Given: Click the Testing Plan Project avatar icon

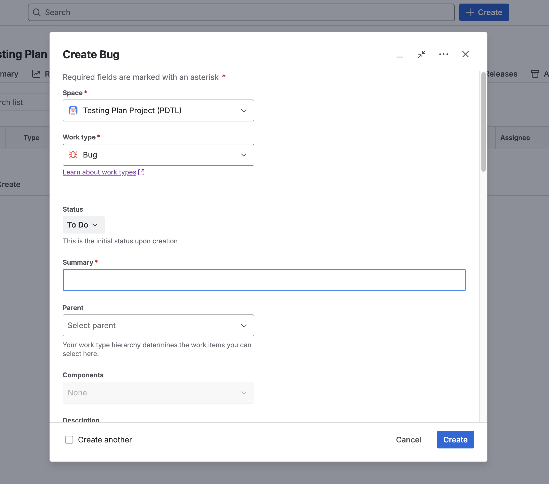Looking at the screenshot, I should (73, 110).
